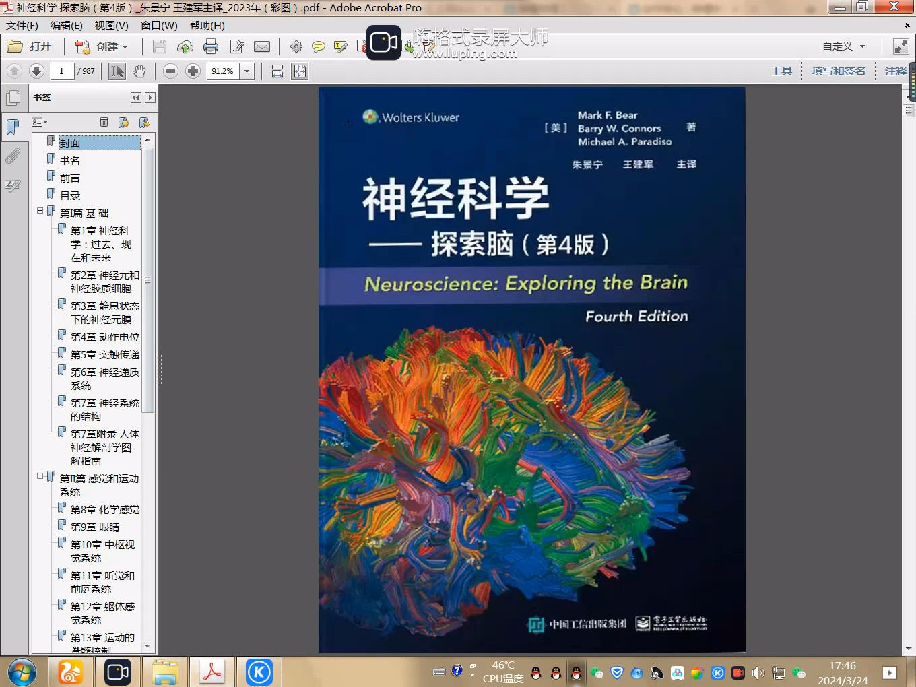
Task: Click the new bookmark icon
Action: tap(123, 122)
